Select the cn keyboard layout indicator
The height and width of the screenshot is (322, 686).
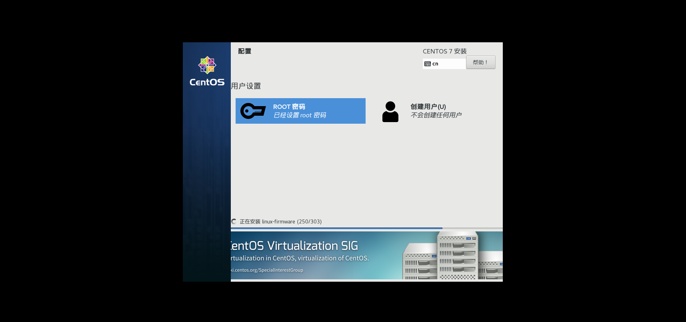pos(444,64)
